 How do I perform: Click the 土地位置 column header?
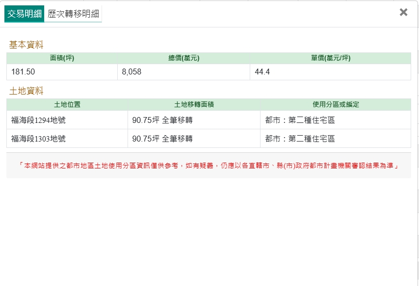point(67,104)
